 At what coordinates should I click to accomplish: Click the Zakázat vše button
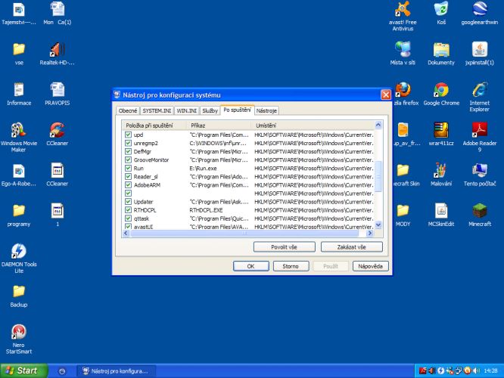click(351, 247)
